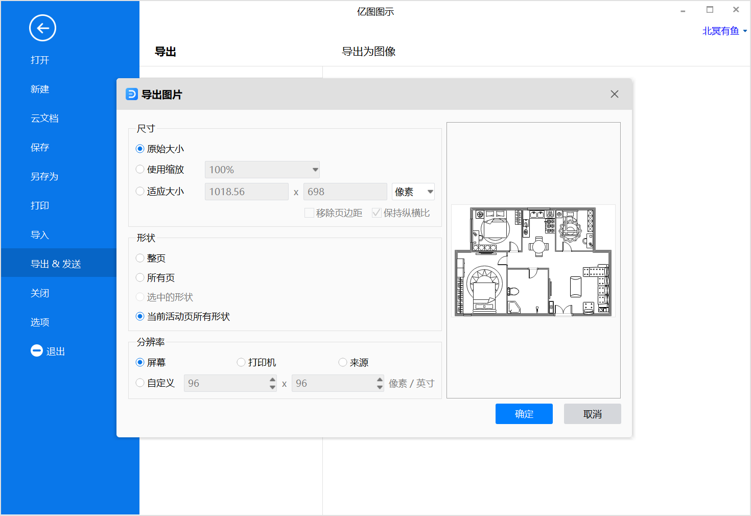Open the 北冥有鱼 account dropdown
Image resolution: width=751 pixels, height=516 pixels.
pyautogui.click(x=724, y=31)
